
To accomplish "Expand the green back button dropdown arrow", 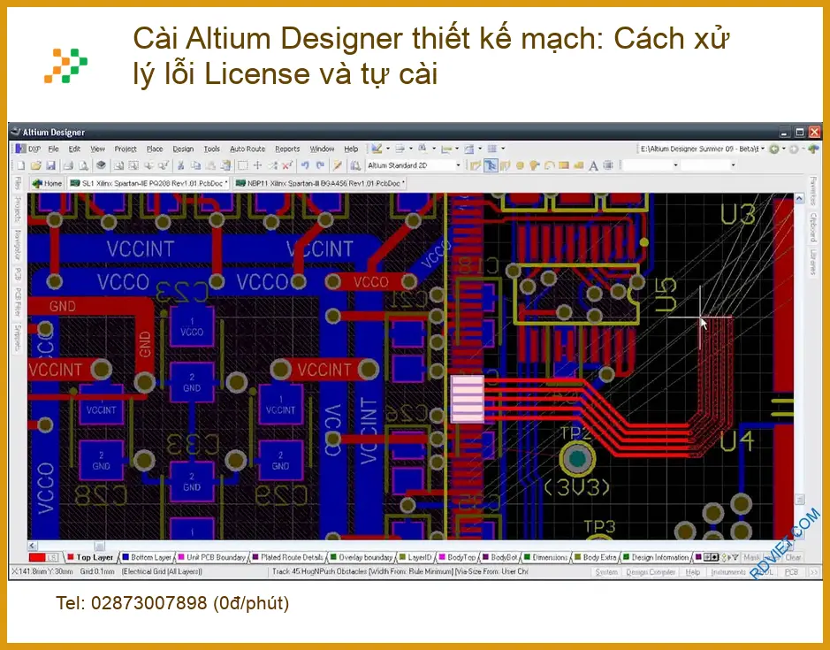I will (x=783, y=149).
